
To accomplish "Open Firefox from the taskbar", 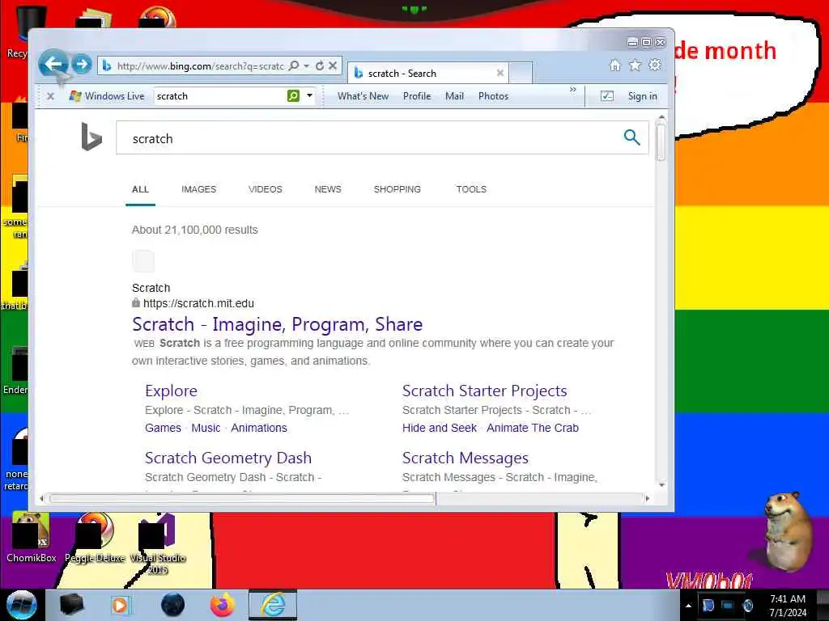I will pos(223,605).
